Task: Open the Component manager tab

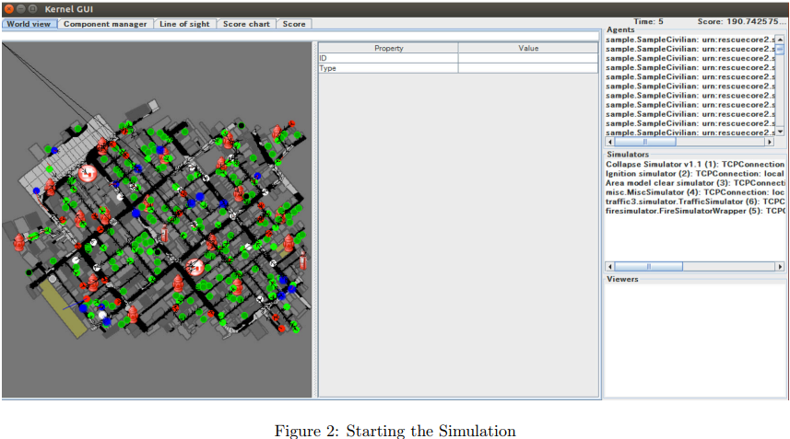Action: click(105, 24)
